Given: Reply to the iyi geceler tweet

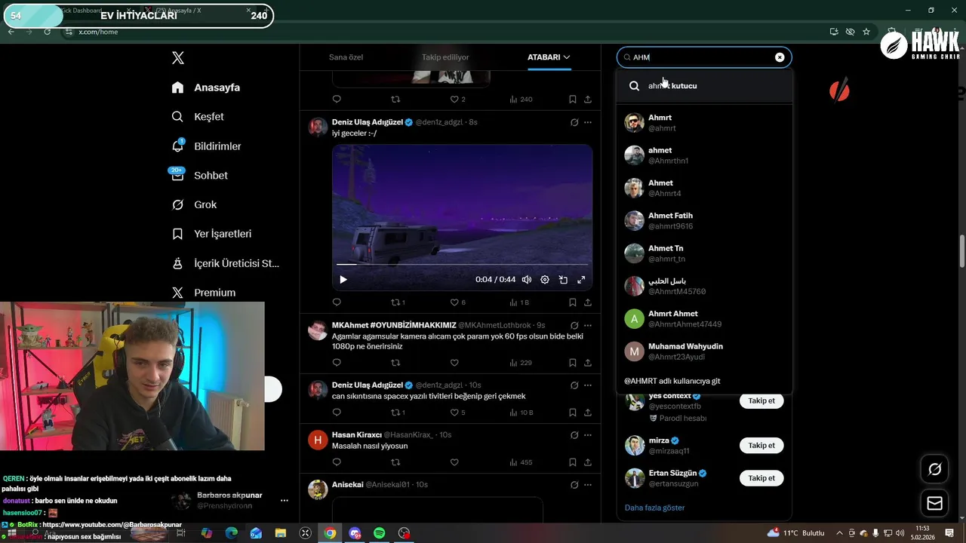Looking at the screenshot, I should [337, 302].
